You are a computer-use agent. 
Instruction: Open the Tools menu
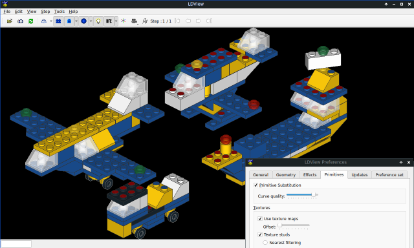[x=59, y=12]
